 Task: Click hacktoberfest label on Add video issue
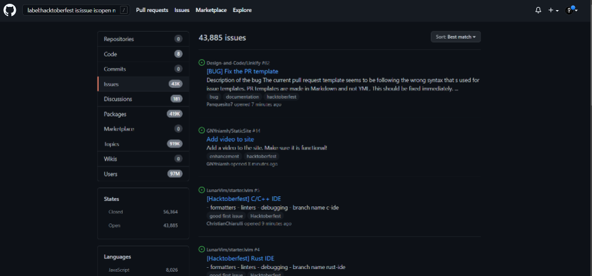coord(262,156)
